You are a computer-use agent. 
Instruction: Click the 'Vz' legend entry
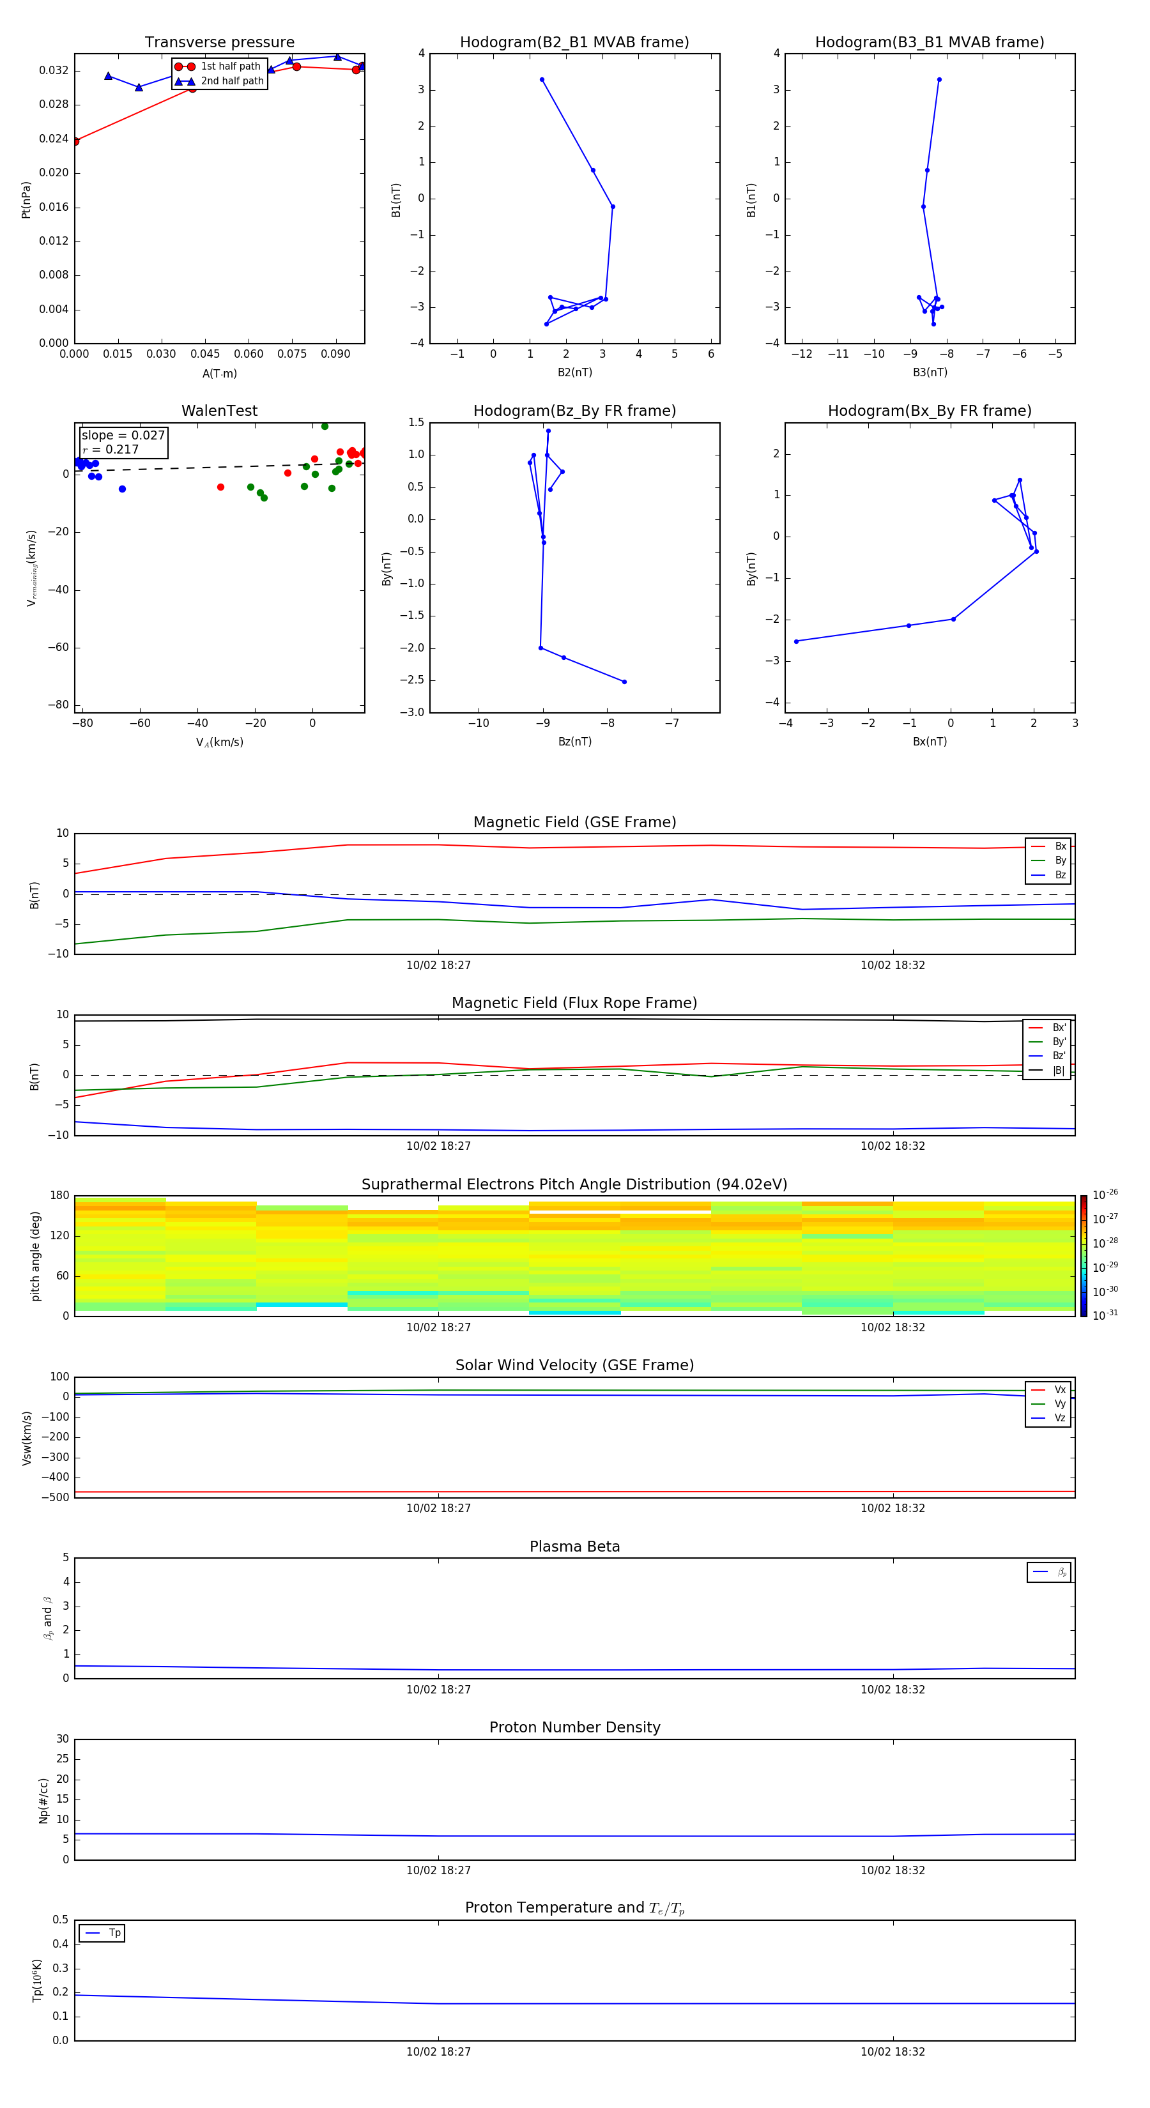(x=1048, y=1418)
